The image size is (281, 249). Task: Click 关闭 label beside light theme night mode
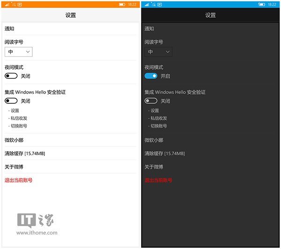pyautogui.click(x=25, y=76)
